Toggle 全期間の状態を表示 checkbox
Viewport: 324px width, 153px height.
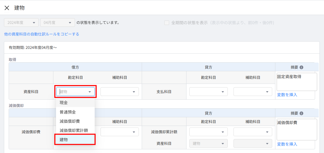coord(167,23)
